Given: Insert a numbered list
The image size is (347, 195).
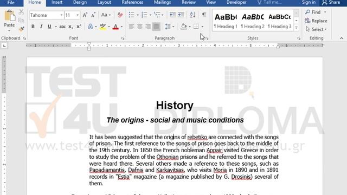Looking at the screenshot, I should (144, 15).
